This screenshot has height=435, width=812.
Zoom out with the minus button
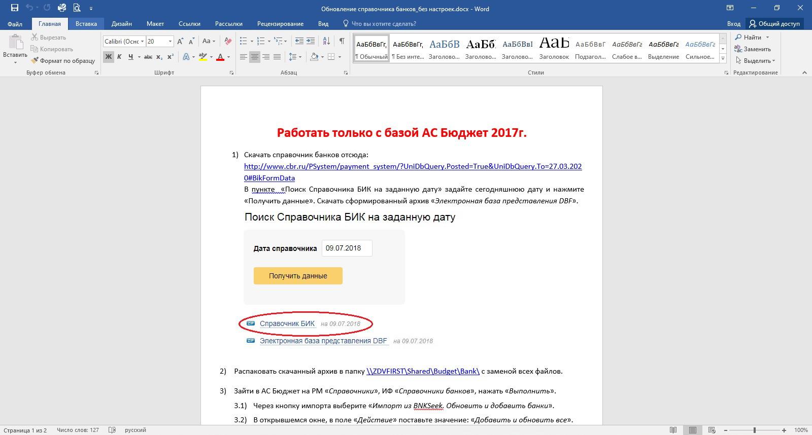[x=726, y=430]
